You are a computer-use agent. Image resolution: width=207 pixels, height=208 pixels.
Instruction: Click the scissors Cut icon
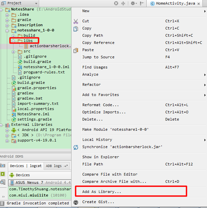(76, 21)
